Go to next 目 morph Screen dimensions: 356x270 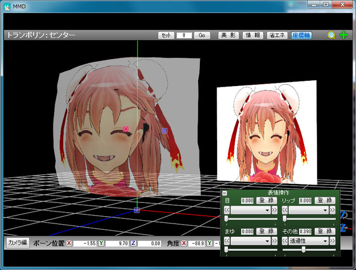[274, 210]
